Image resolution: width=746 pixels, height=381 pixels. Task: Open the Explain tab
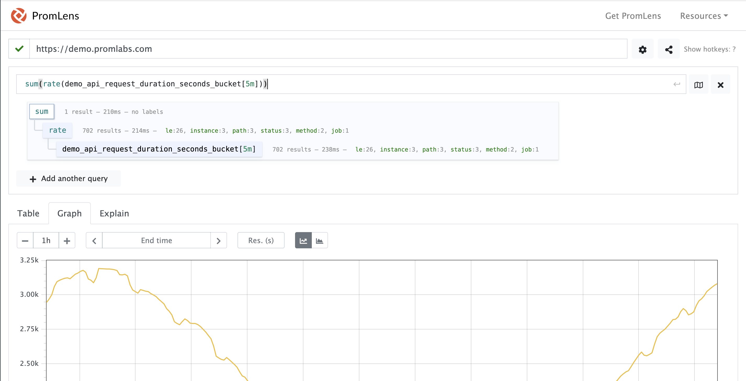114,213
